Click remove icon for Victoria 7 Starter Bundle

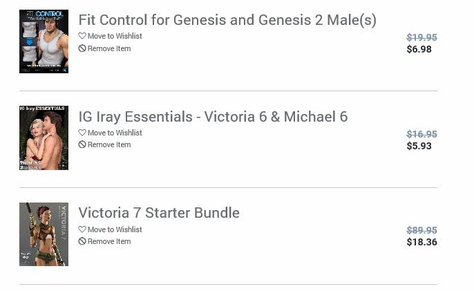(82, 242)
